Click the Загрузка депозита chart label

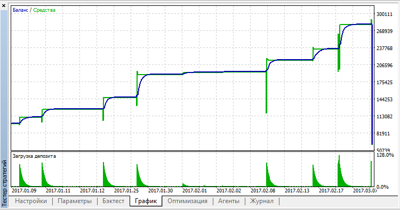[34, 156]
